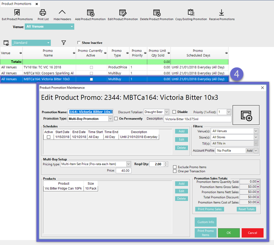Open the grid view layout icon
274x245 pixels.
(x=6, y=43)
